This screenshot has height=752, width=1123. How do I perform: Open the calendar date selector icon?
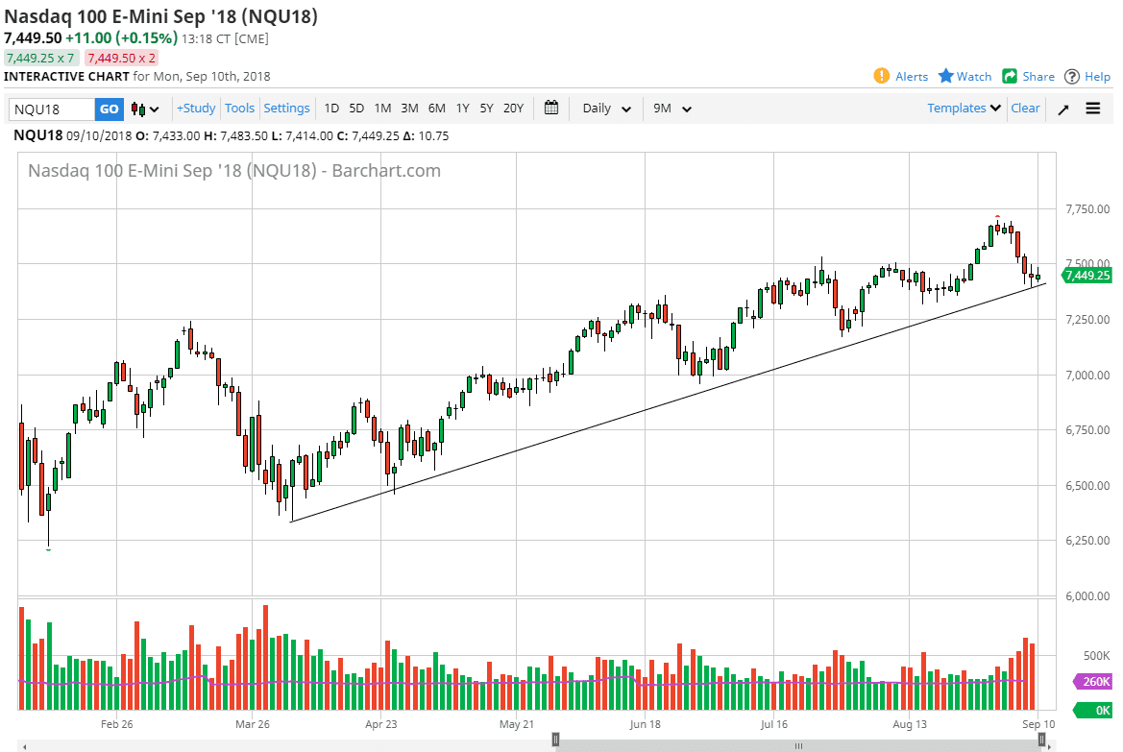pyautogui.click(x=550, y=109)
